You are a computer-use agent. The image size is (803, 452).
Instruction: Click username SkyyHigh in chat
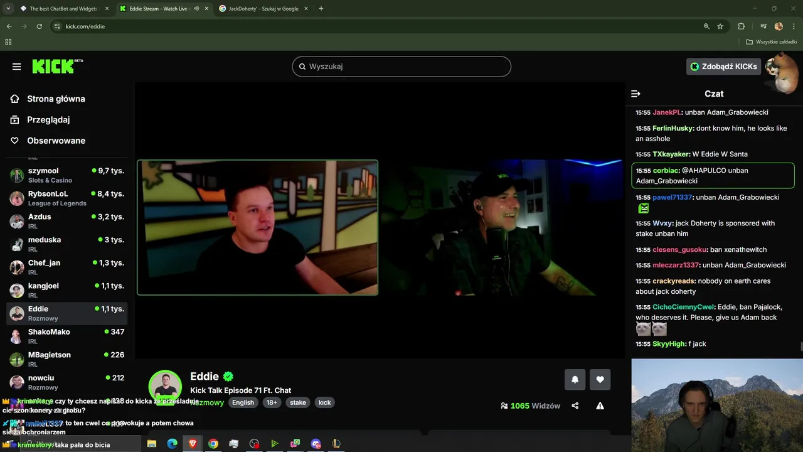[669, 344]
